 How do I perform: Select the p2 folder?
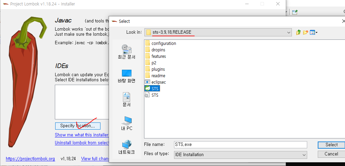coord(151,63)
